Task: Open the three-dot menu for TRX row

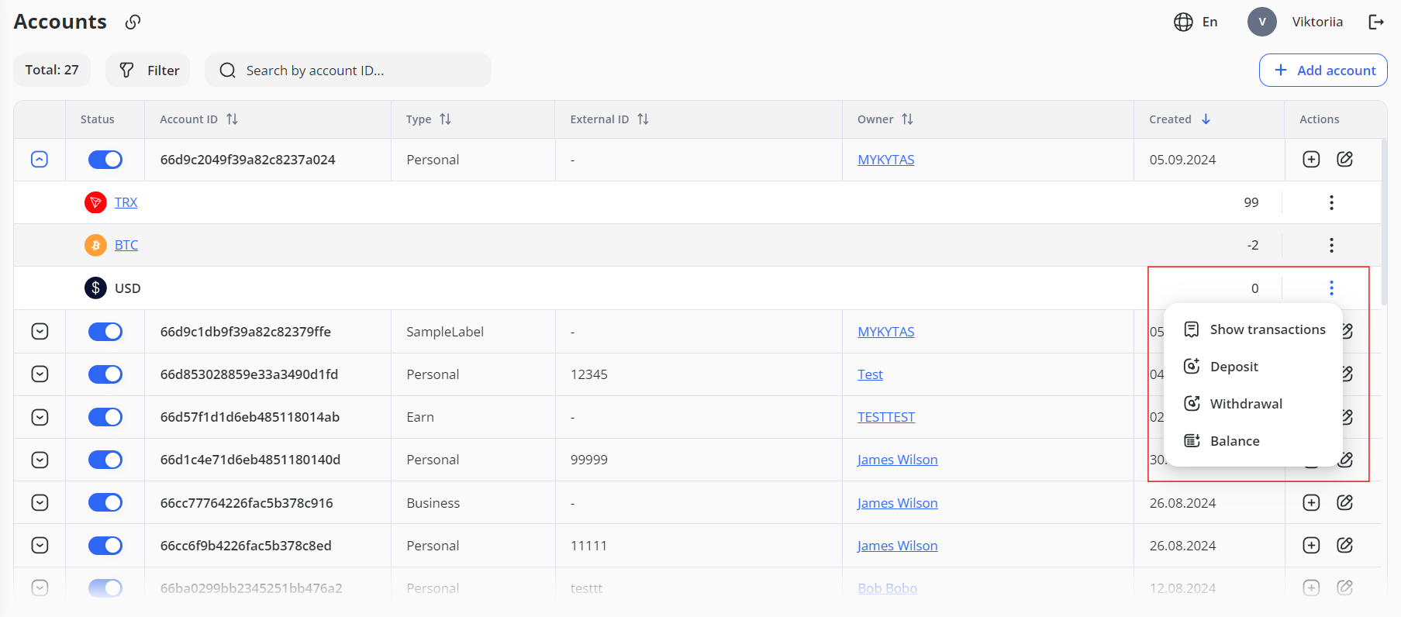Action: 1331,202
